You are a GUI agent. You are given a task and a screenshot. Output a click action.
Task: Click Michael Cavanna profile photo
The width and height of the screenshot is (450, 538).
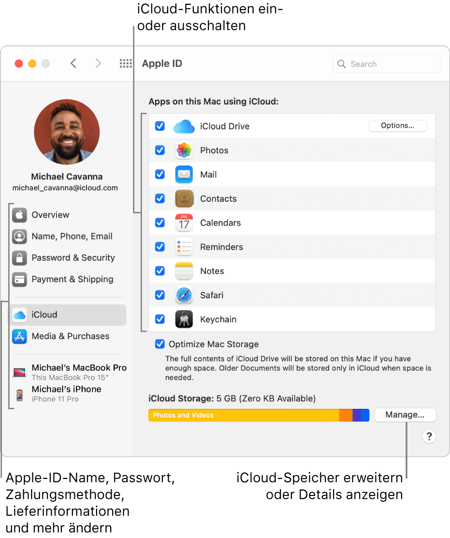(67, 132)
